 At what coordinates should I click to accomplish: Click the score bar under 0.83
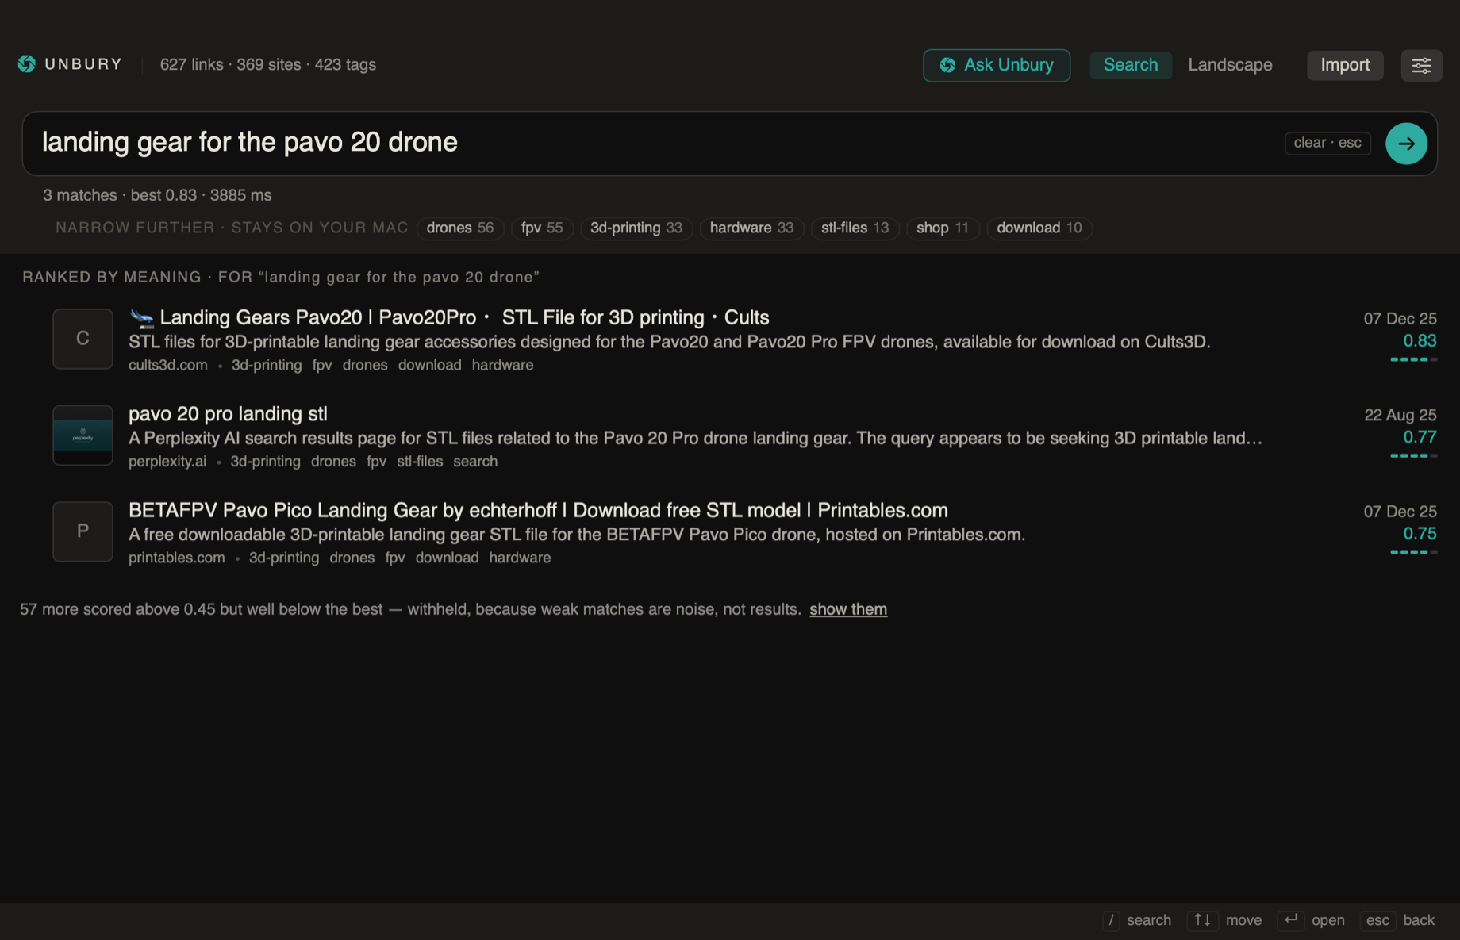click(1414, 359)
